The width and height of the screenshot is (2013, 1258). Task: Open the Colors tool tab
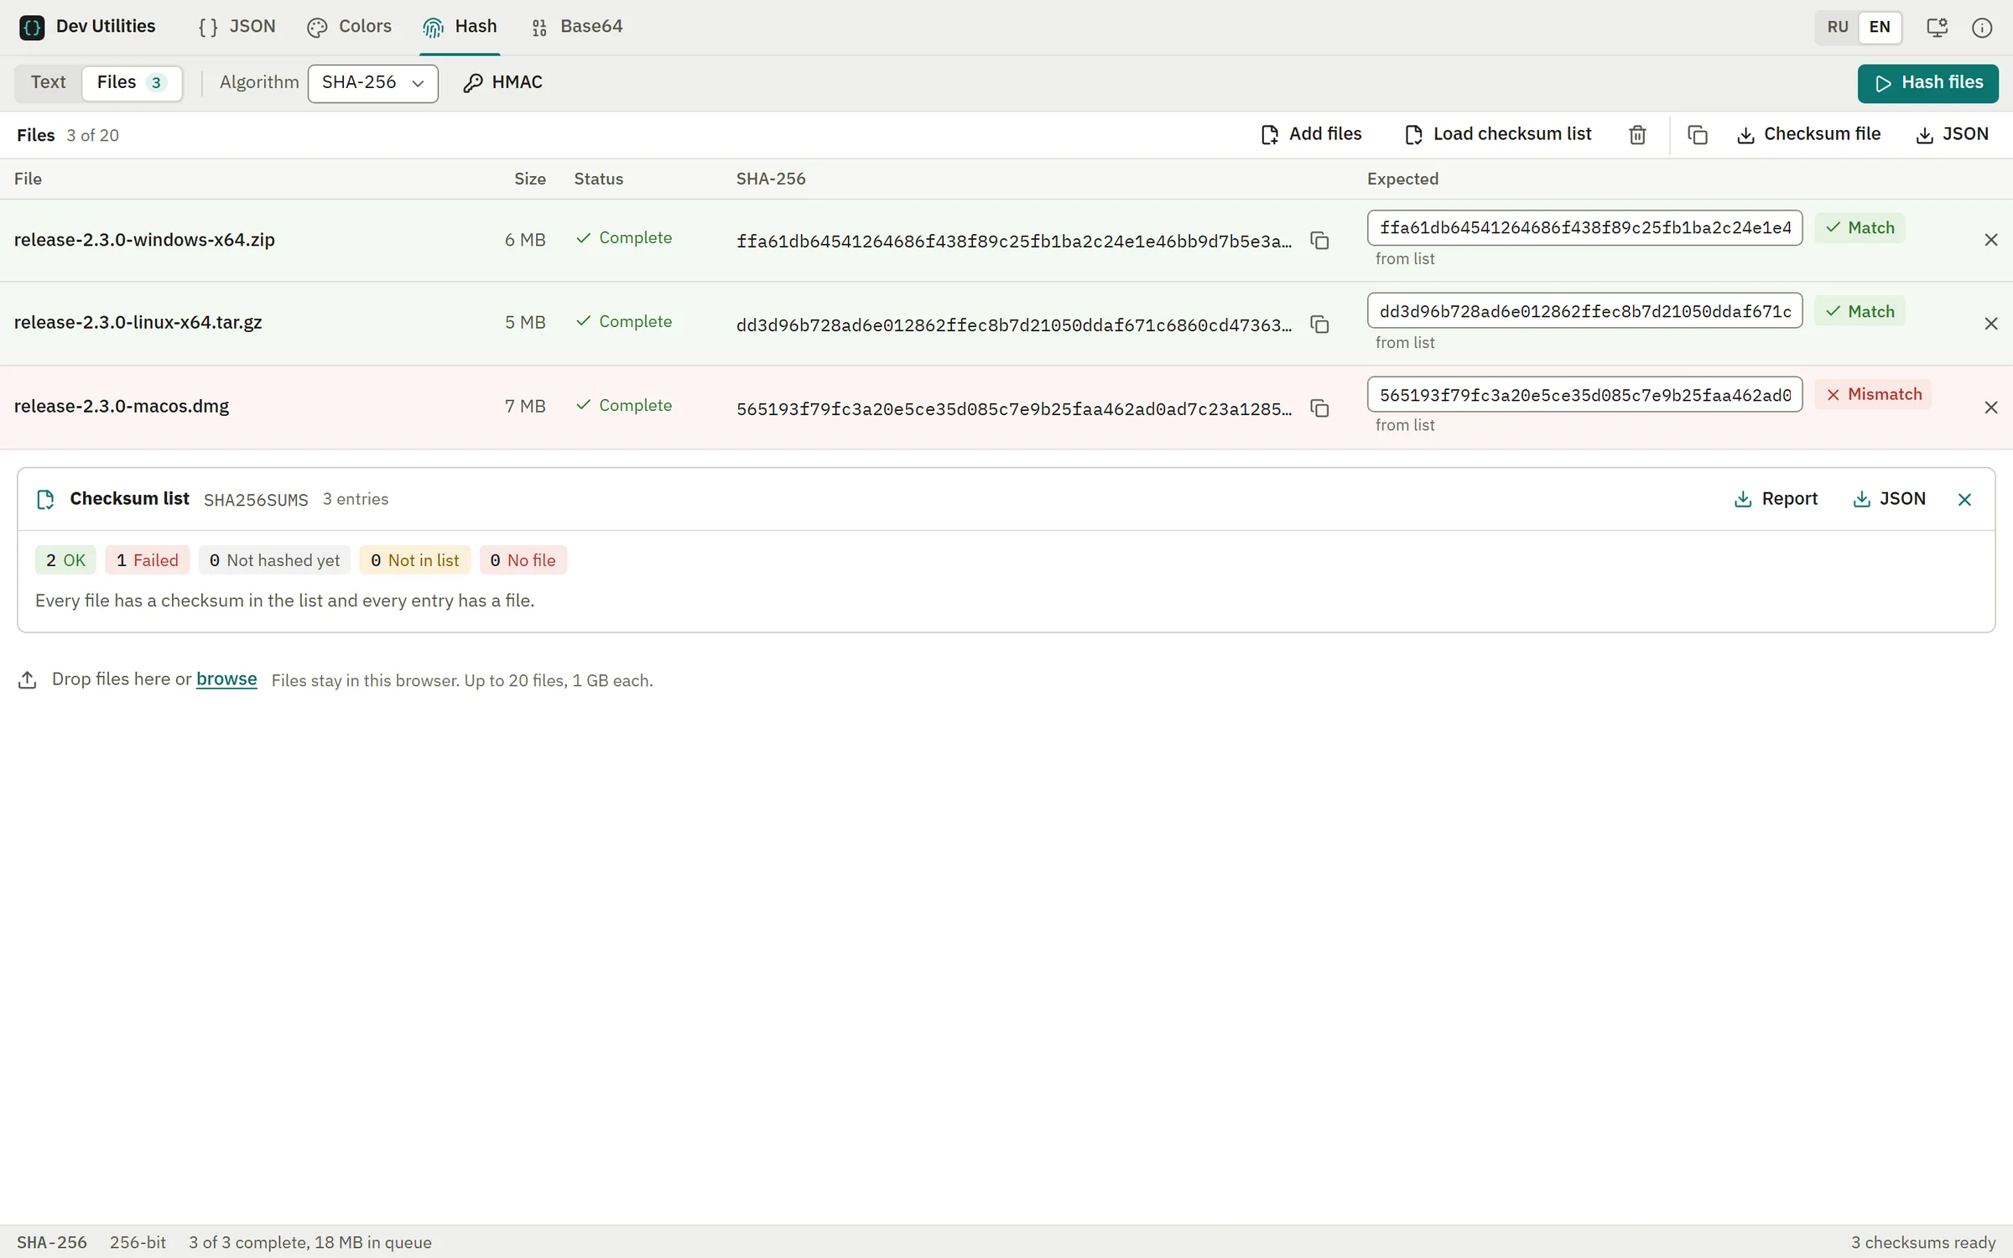[350, 27]
